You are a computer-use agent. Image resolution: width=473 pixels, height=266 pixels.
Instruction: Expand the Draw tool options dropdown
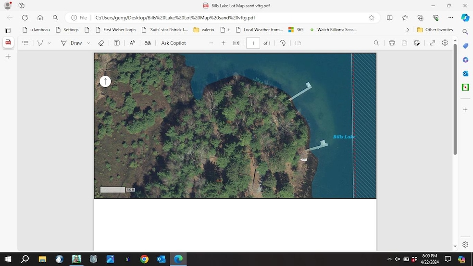pos(88,43)
